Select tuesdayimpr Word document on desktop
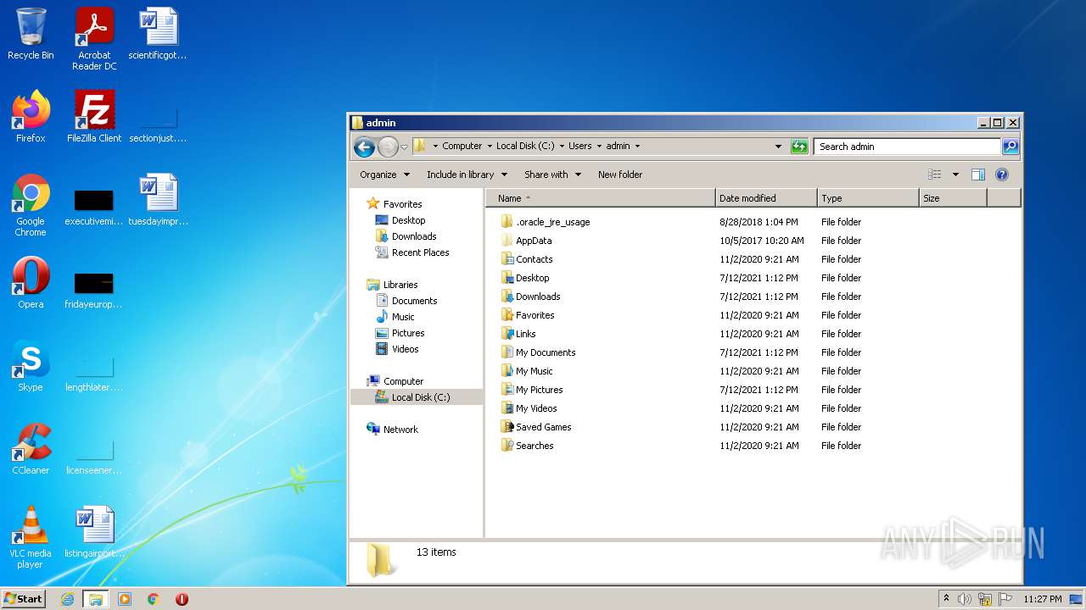Viewport: 1086px width, 610px height. click(x=158, y=201)
